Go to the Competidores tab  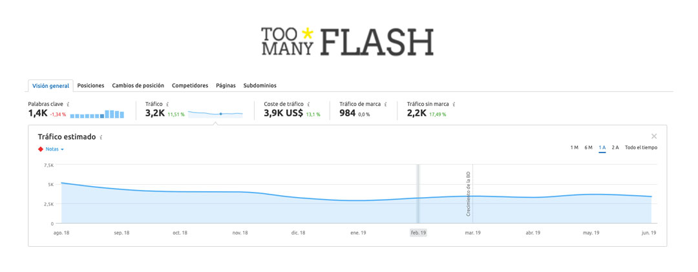tap(190, 85)
